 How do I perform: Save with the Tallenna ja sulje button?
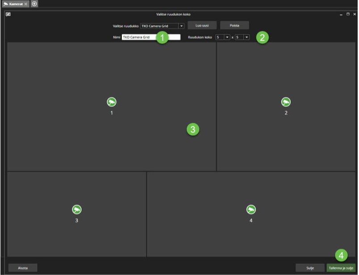(341, 268)
